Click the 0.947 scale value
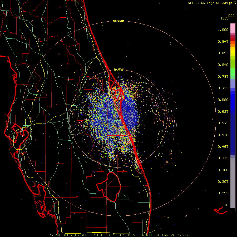The image size is (237, 237). [223, 41]
